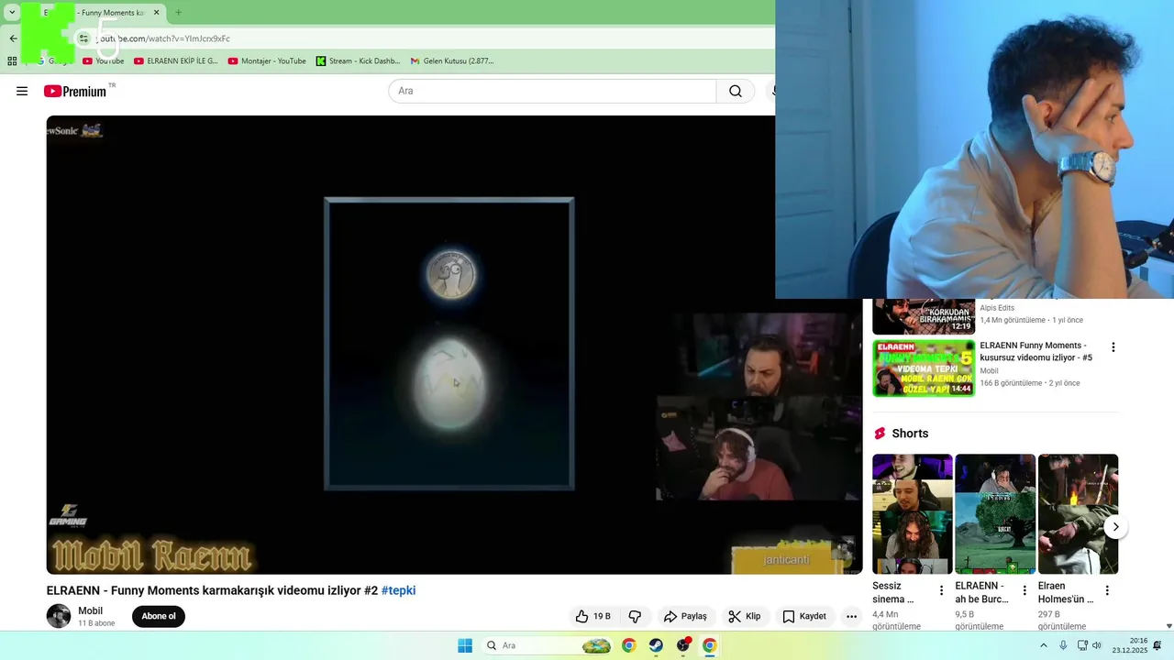Image resolution: width=1174 pixels, height=660 pixels.
Task: Open options for Elraen Holmes'ün short
Action: (1107, 591)
